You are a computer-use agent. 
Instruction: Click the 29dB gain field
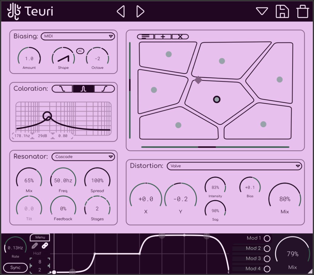pos(42,136)
